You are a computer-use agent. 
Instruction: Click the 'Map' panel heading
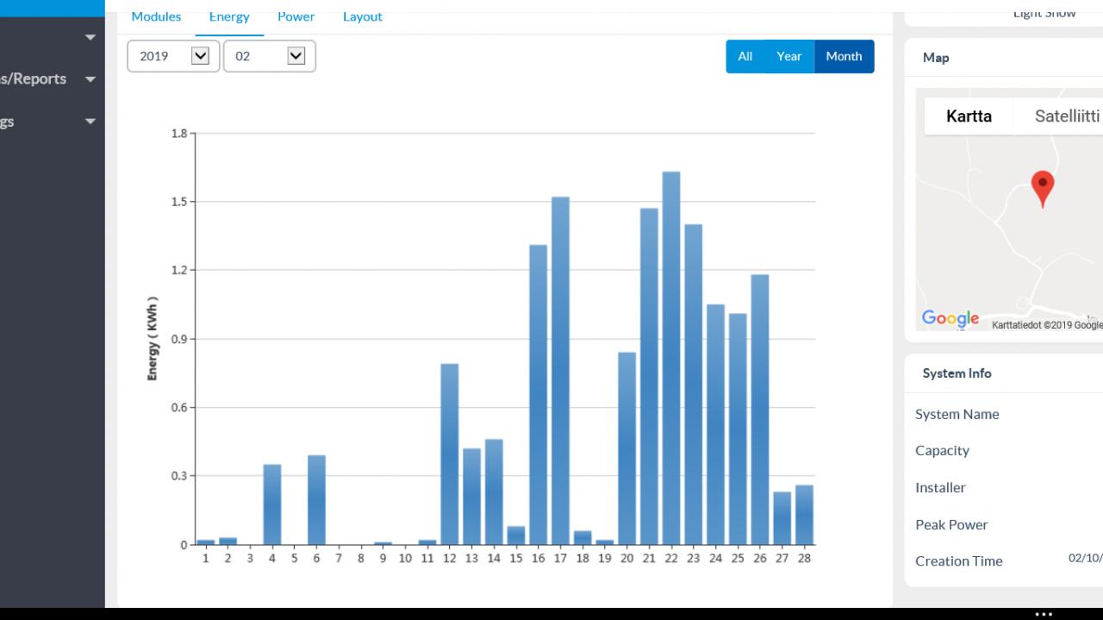936,58
